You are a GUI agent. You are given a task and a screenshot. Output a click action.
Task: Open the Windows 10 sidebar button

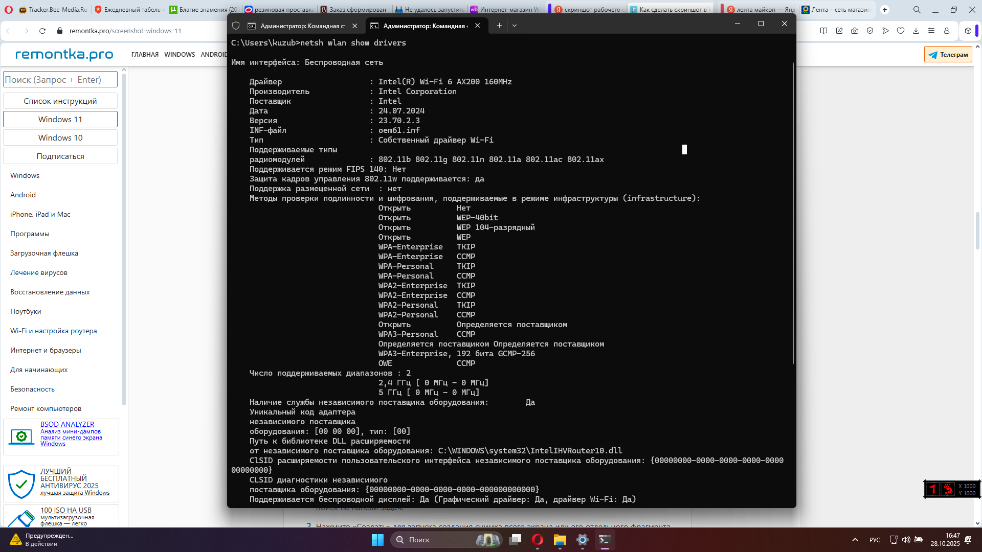[60, 138]
